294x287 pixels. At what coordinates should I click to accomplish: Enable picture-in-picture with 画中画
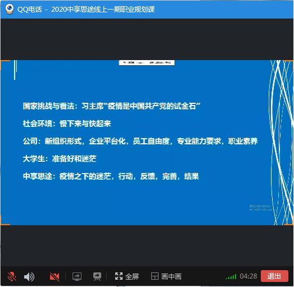click(166, 276)
